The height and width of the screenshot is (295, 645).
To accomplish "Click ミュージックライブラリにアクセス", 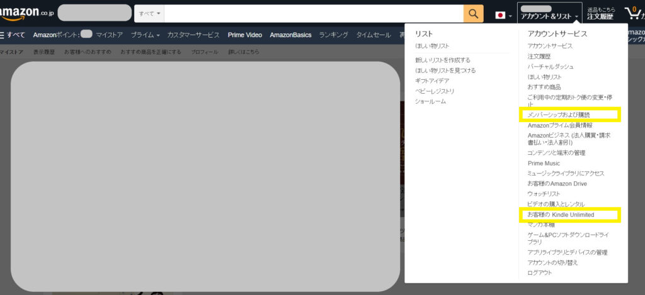I will click(566, 174).
